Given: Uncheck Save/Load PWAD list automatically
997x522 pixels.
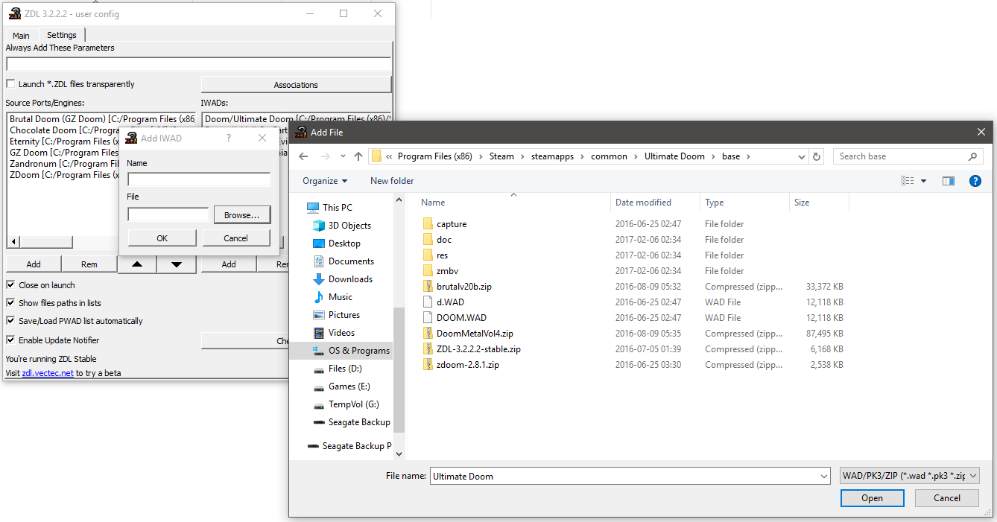Looking at the screenshot, I should (x=10, y=321).
